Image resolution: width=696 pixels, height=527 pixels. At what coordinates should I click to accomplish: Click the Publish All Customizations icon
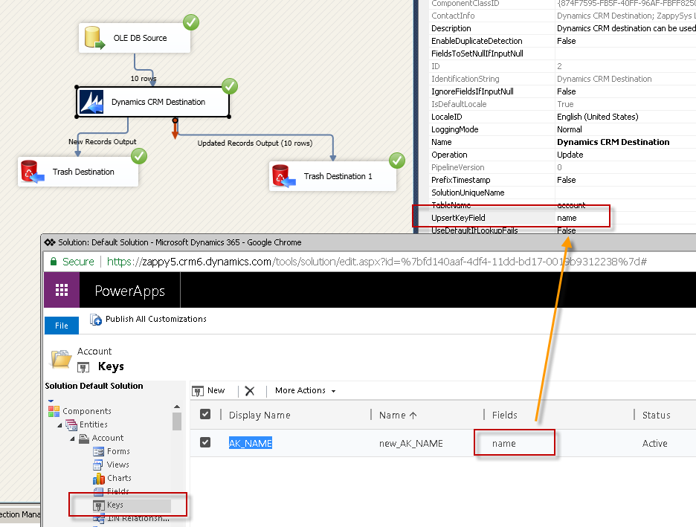(96, 320)
